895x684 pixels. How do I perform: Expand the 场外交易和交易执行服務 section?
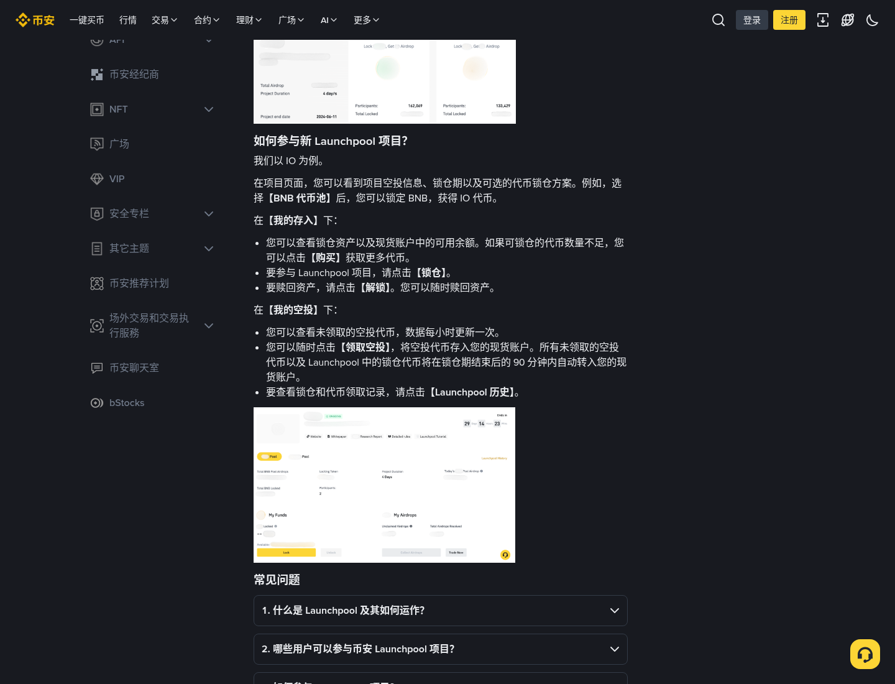point(209,326)
